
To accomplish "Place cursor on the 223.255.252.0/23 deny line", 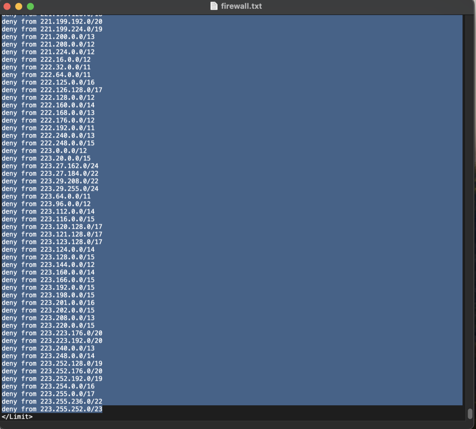I will tap(52, 409).
